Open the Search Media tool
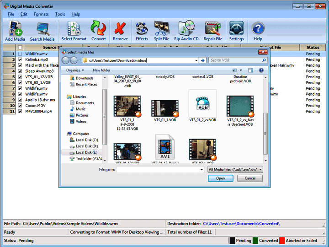The width and height of the screenshot is (329, 247). tap(42, 31)
